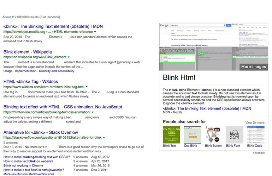
Task: Click the About 117,000,000 results text
Action: [31, 17]
